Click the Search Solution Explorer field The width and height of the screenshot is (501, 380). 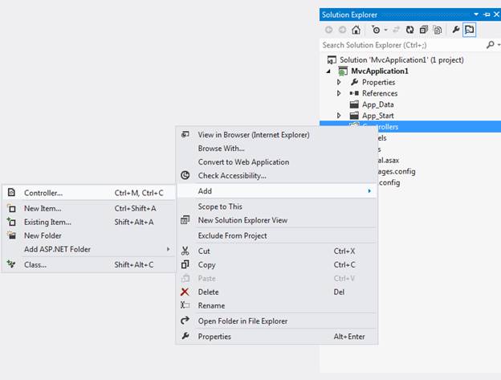coord(401,45)
